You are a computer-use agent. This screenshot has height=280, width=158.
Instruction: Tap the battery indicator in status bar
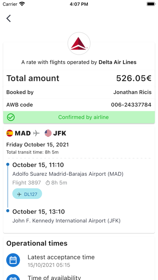click(x=151, y=4)
